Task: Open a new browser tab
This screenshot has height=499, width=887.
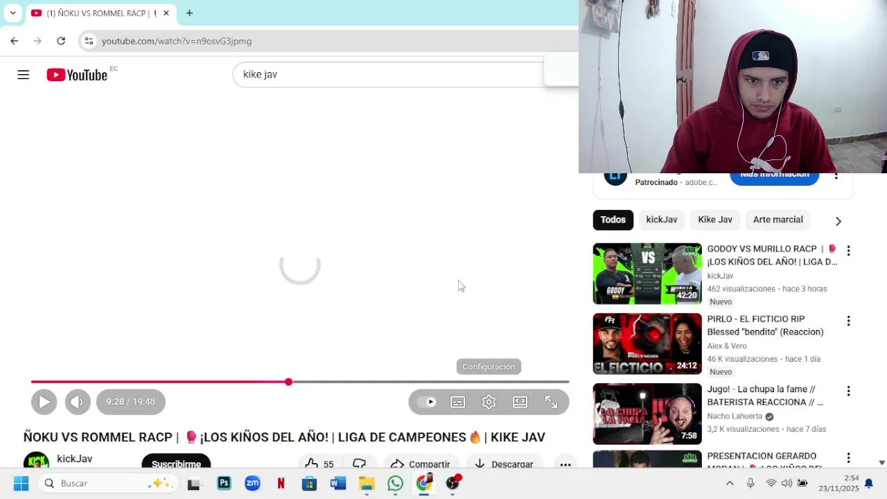Action: [x=189, y=12]
